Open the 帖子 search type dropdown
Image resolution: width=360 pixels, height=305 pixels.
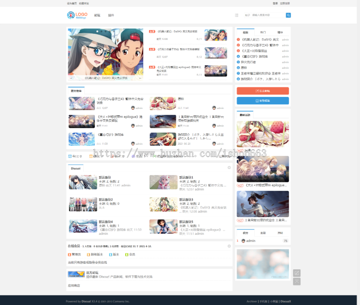[x=248, y=15]
